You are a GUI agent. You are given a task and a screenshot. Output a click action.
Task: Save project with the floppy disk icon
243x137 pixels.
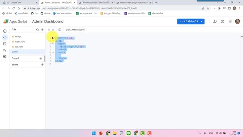(60, 30)
